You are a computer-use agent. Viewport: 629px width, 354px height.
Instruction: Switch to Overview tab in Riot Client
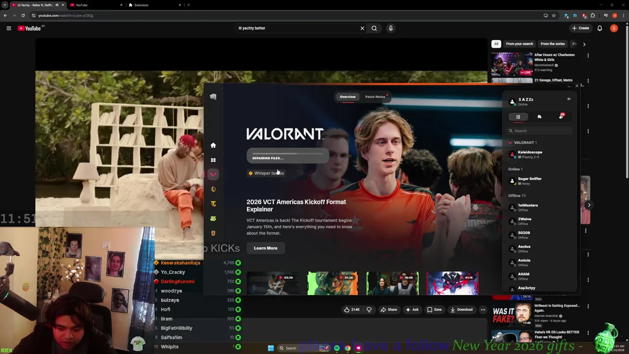[347, 97]
